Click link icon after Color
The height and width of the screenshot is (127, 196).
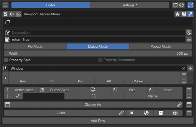click(x=121, y=113)
